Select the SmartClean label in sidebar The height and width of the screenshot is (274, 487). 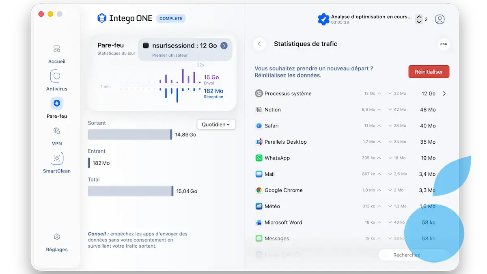pos(57,171)
